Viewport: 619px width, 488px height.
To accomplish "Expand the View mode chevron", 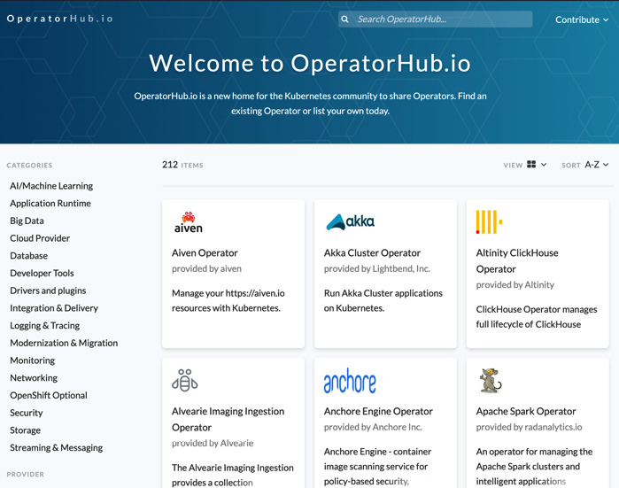I will click(544, 165).
